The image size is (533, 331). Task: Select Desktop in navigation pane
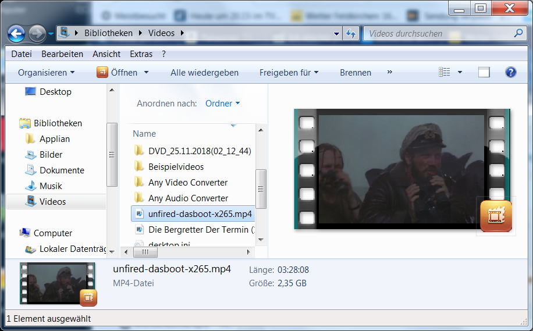[x=55, y=92]
